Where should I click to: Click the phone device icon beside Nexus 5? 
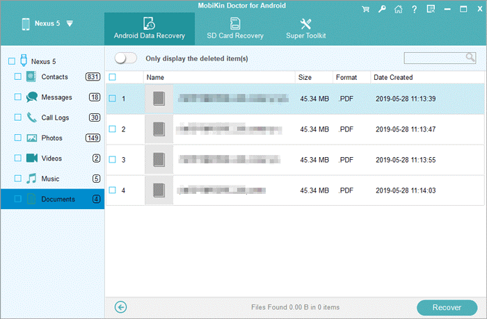pos(26,24)
